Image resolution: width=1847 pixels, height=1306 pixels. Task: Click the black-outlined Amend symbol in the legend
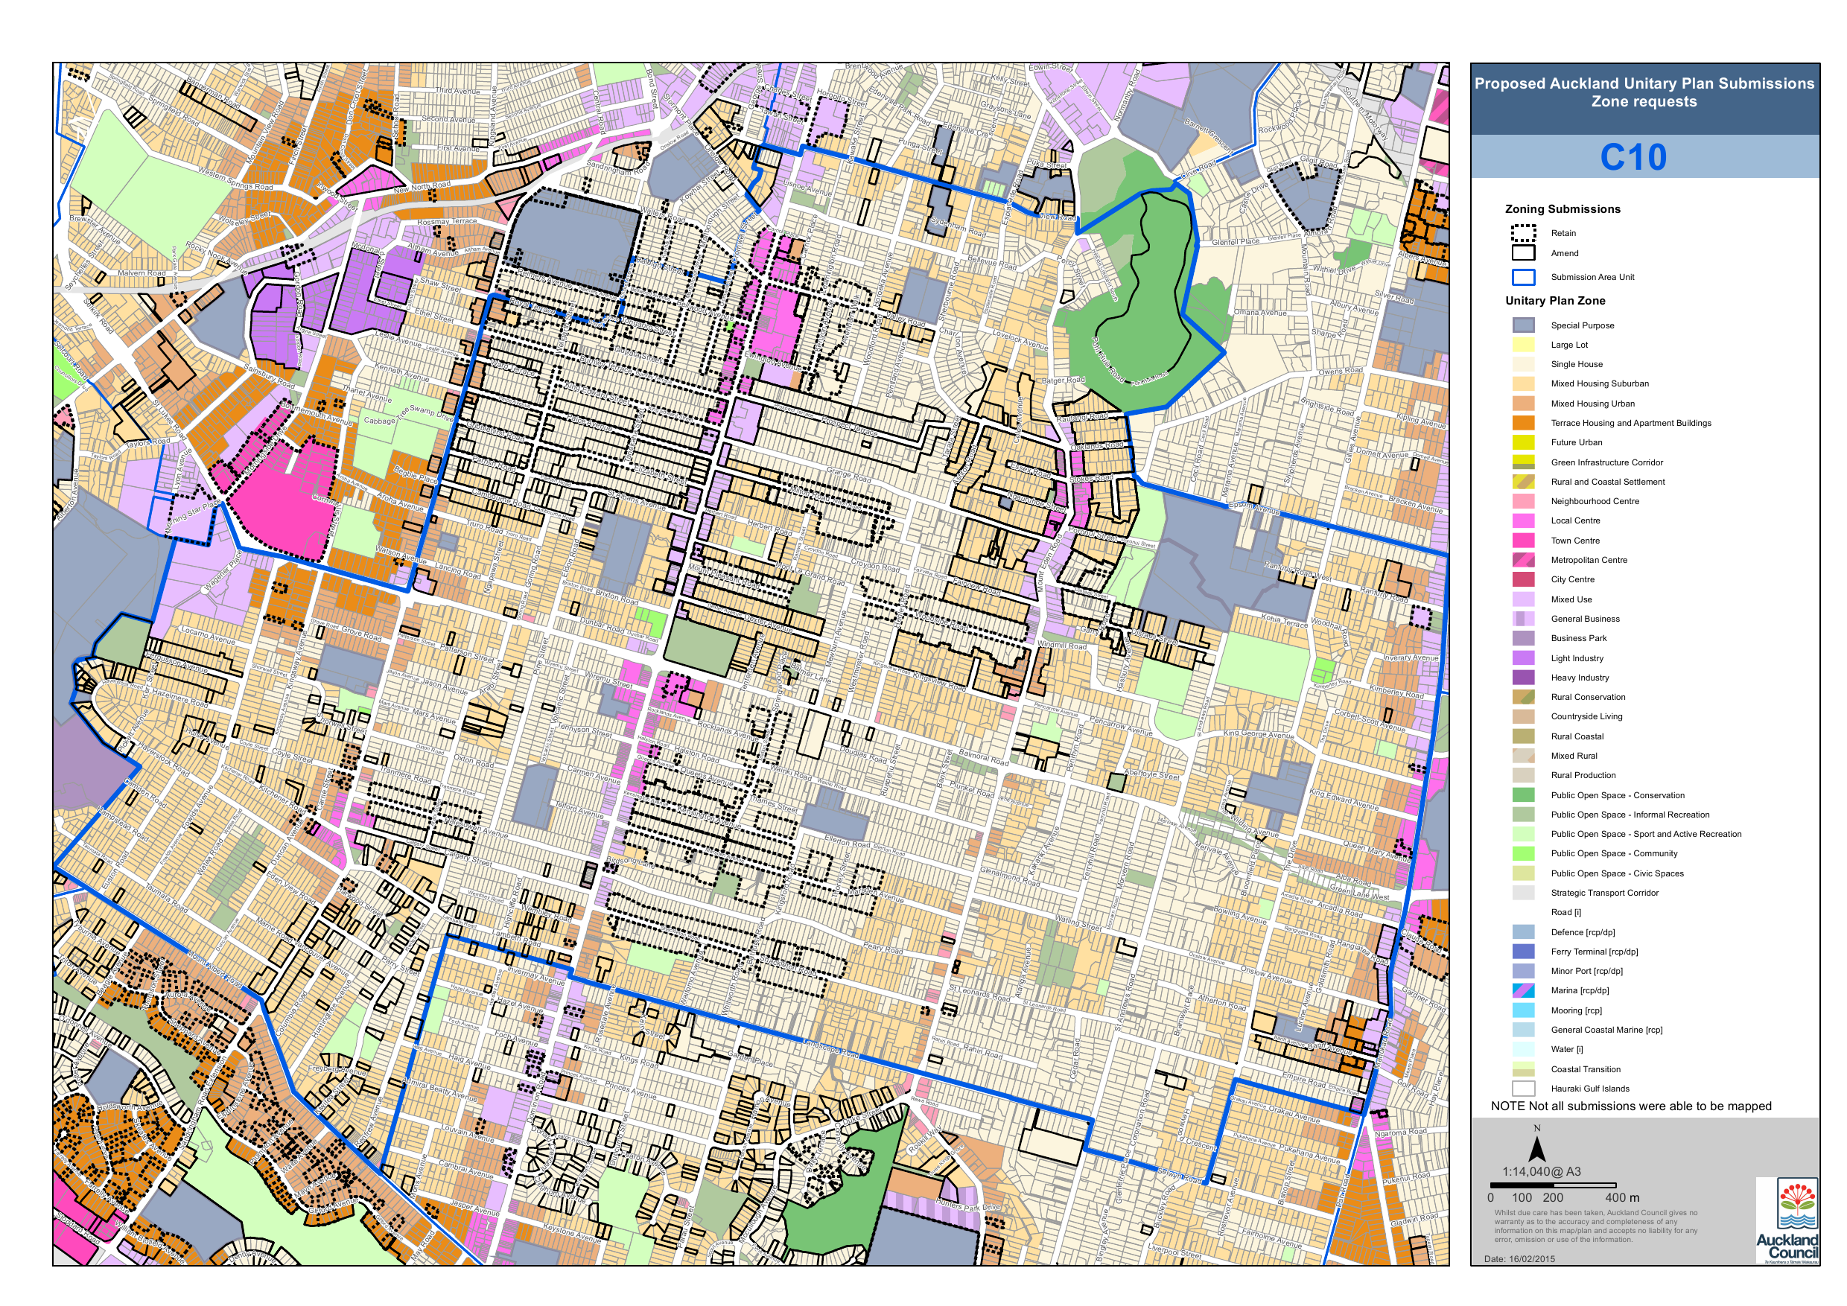(x=1523, y=253)
